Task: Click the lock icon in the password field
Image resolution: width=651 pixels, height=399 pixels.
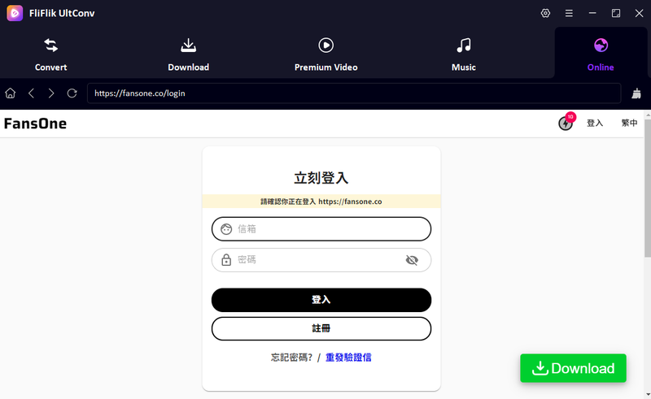Action: [226, 260]
